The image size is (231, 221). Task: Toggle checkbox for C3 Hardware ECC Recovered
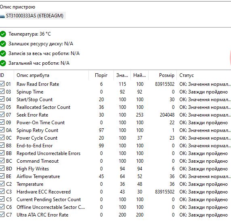(x=2, y=191)
